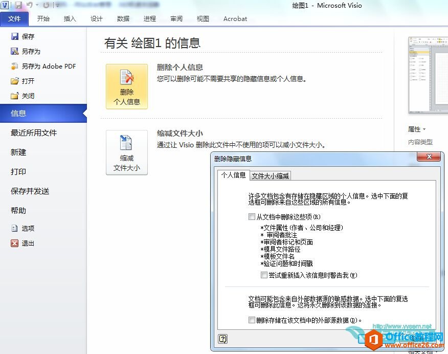Viewport: 448px width, 354px height.
Task: Switch to File Size Reduction (文件大小缩减) tab
Action: point(271,175)
